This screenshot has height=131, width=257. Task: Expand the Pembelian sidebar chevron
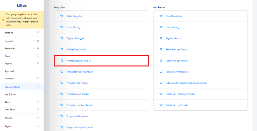point(33,48)
